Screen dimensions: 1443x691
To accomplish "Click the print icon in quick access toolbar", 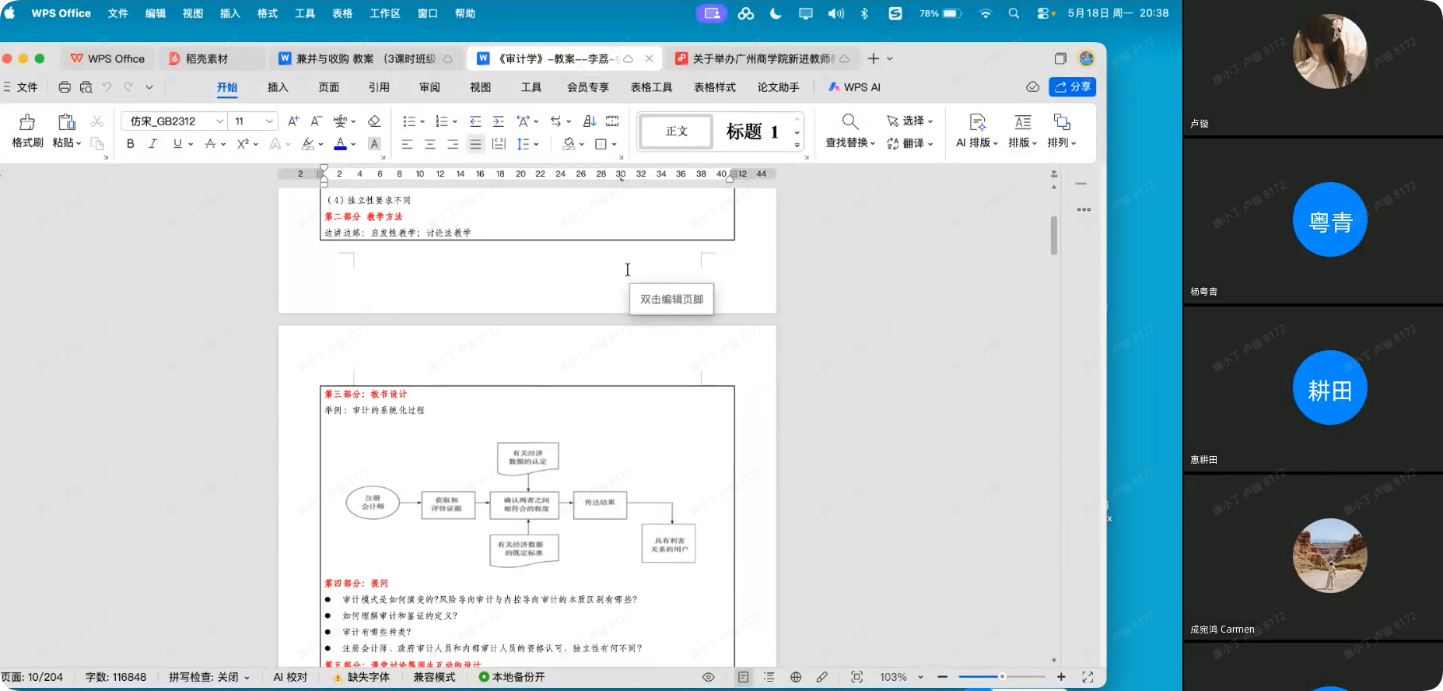I will click(x=65, y=87).
